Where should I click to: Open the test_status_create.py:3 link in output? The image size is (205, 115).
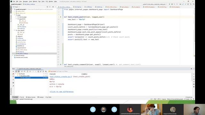click(61, 77)
